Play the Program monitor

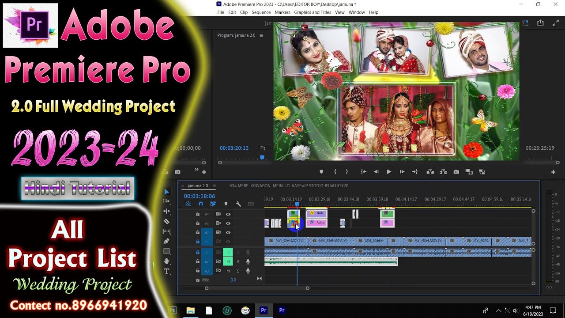pos(389,172)
